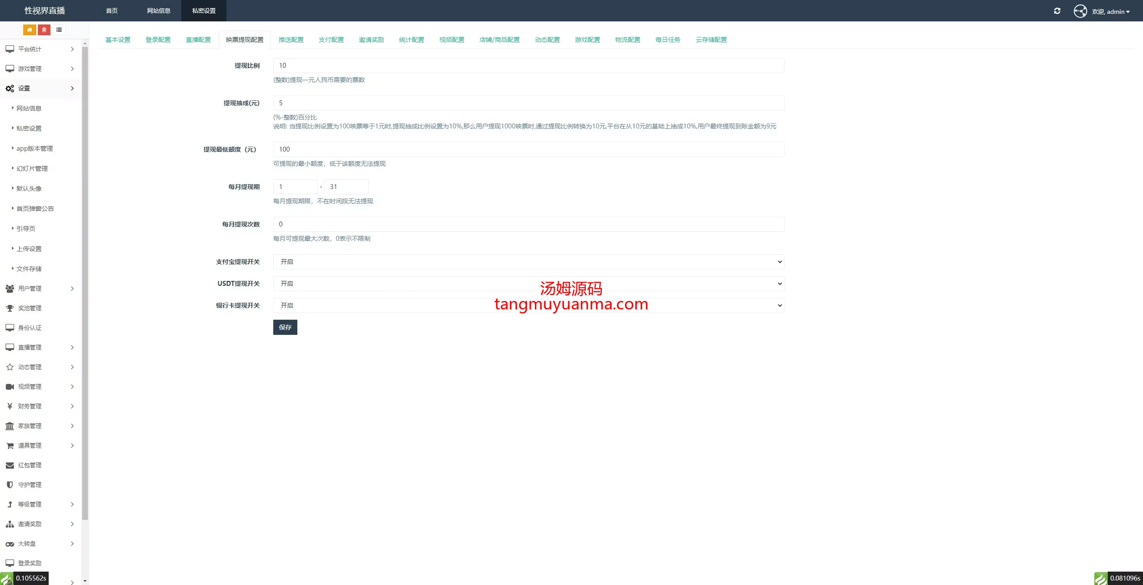This screenshot has width=1143, height=585.
Task: Click the video camera icon for 视频管理
Action: 10,387
